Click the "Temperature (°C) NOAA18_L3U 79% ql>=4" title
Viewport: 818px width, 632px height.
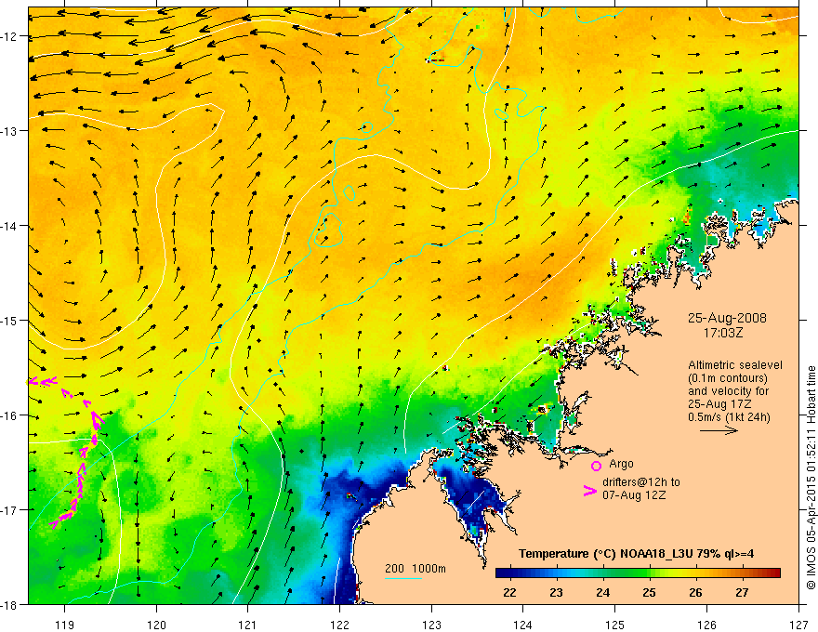[x=637, y=554]
